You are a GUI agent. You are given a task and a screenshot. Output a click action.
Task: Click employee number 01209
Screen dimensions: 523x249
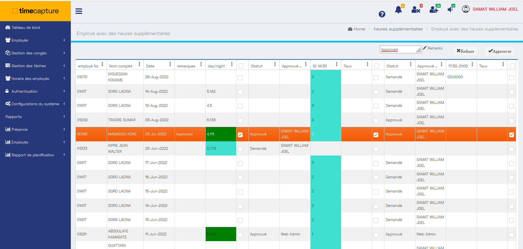click(82, 120)
